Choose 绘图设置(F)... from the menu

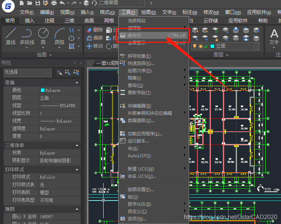click(x=154, y=189)
